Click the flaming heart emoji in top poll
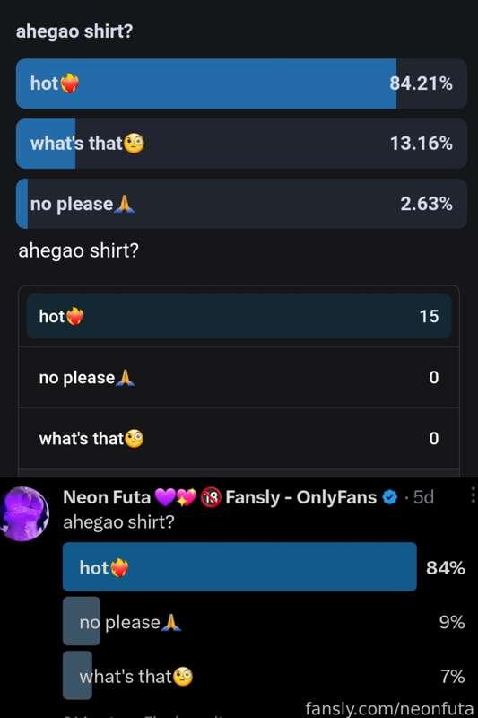This screenshot has height=718, width=478. (x=70, y=83)
